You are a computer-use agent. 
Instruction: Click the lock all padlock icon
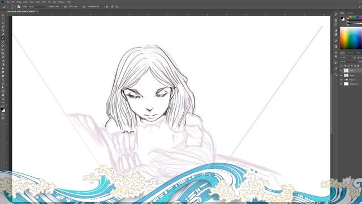pos(358,66)
